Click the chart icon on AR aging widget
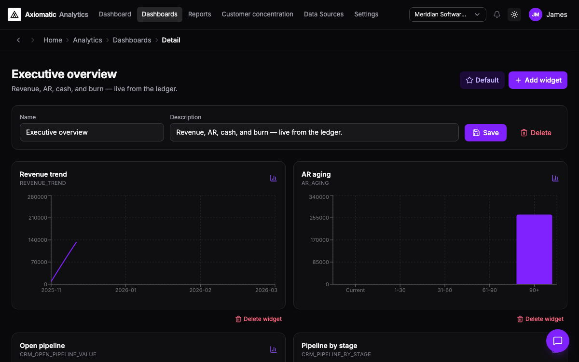Screen dimensions: 579x362 point(555,178)
